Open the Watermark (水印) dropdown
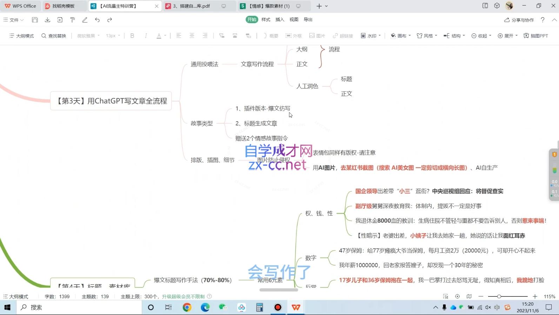 click(x=371, y=36)
